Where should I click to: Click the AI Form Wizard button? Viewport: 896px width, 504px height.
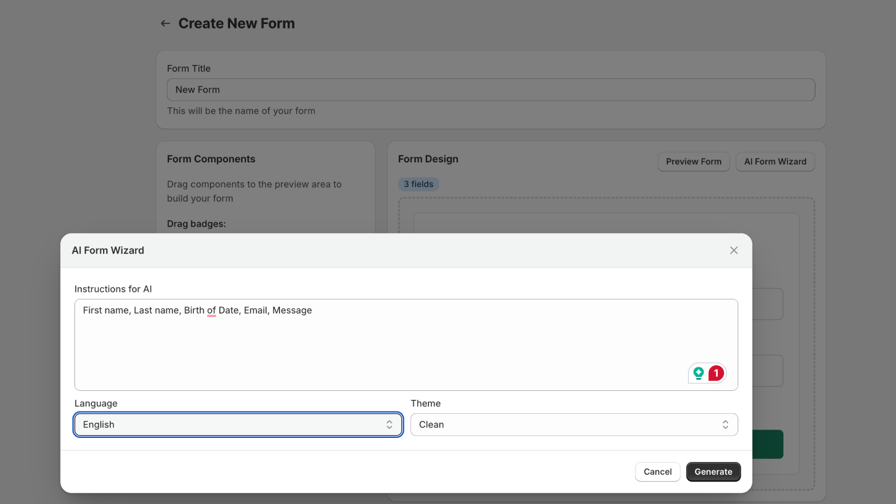pyautogui.click(x=775, y=162)
